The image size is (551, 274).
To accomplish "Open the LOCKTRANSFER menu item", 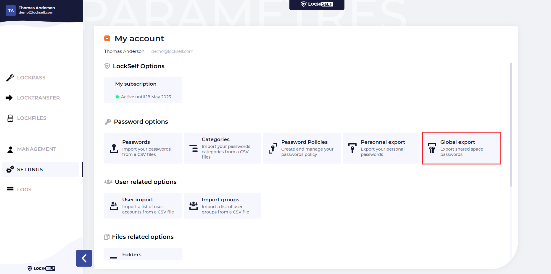I will point(38,98).
